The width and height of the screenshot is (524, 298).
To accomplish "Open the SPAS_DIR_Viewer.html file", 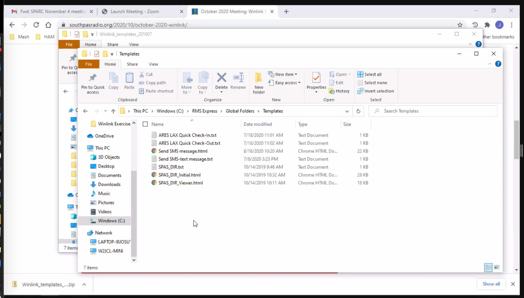I will pyautogui.click(x=180, y=183).
